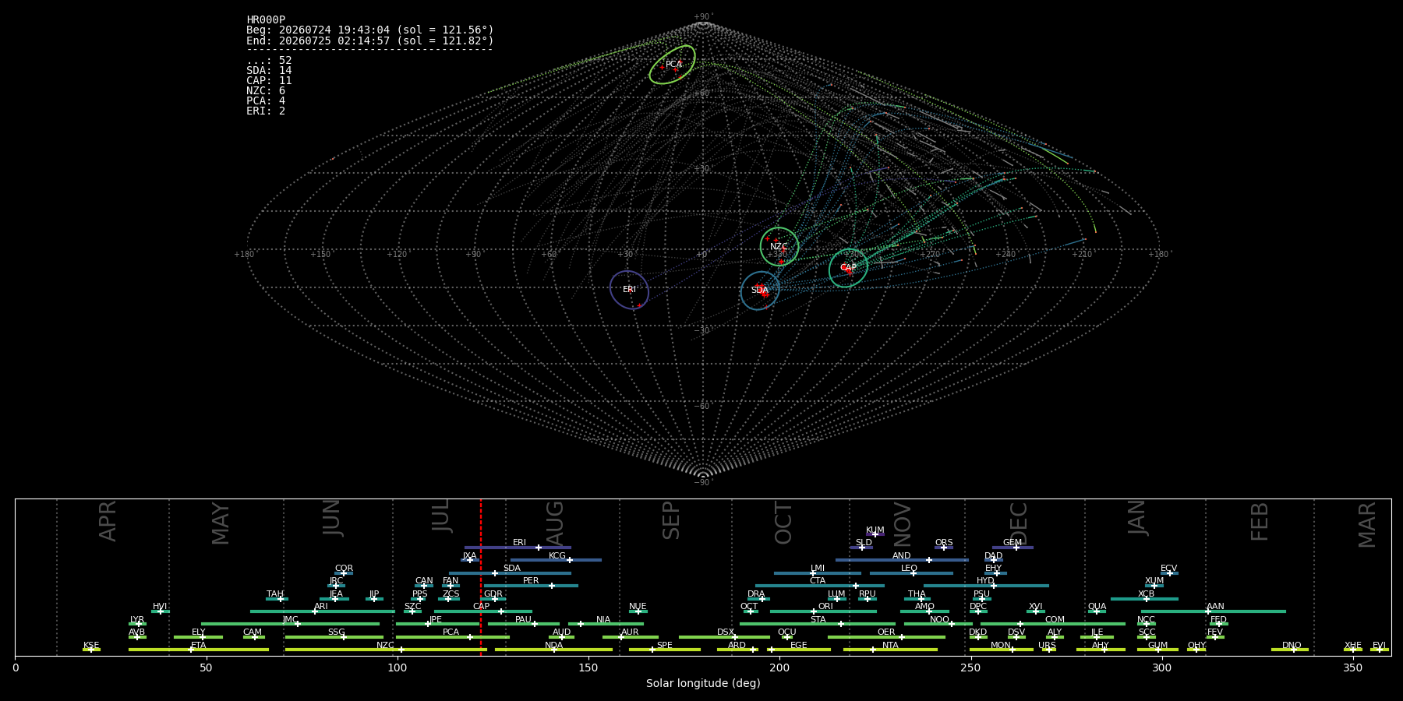Click the QUA shower peak marker

1096,611
